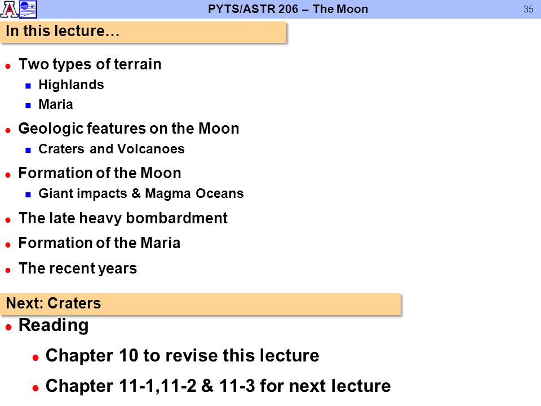
Task: Click the blue square bullet beside 'Highlands'
Action: point(28,86)
